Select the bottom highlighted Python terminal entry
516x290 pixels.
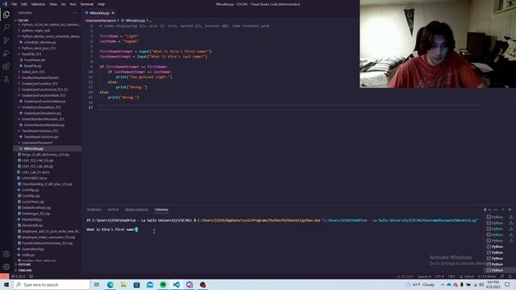pos(497,271)
